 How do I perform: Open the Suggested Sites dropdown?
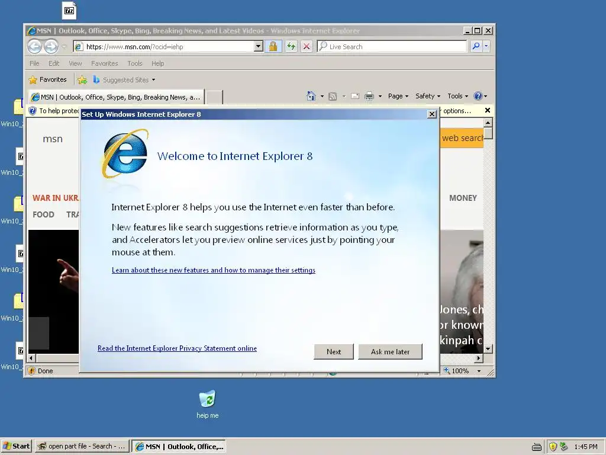[124, 80]
